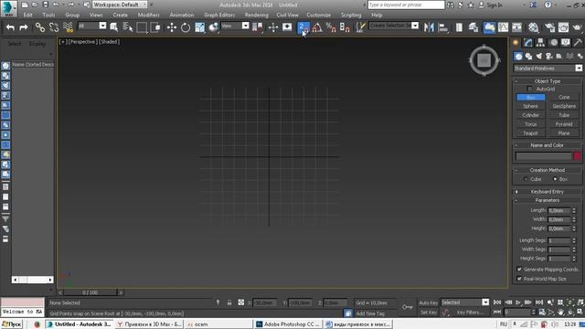Click the object name input field
Viewport: 585px width, 329px height.
point(544,156)
